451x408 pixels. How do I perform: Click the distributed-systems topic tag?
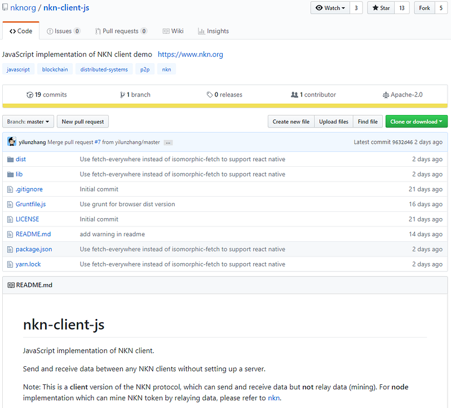point(104,69)
